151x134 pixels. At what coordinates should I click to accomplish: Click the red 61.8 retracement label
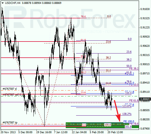point(83,40)
